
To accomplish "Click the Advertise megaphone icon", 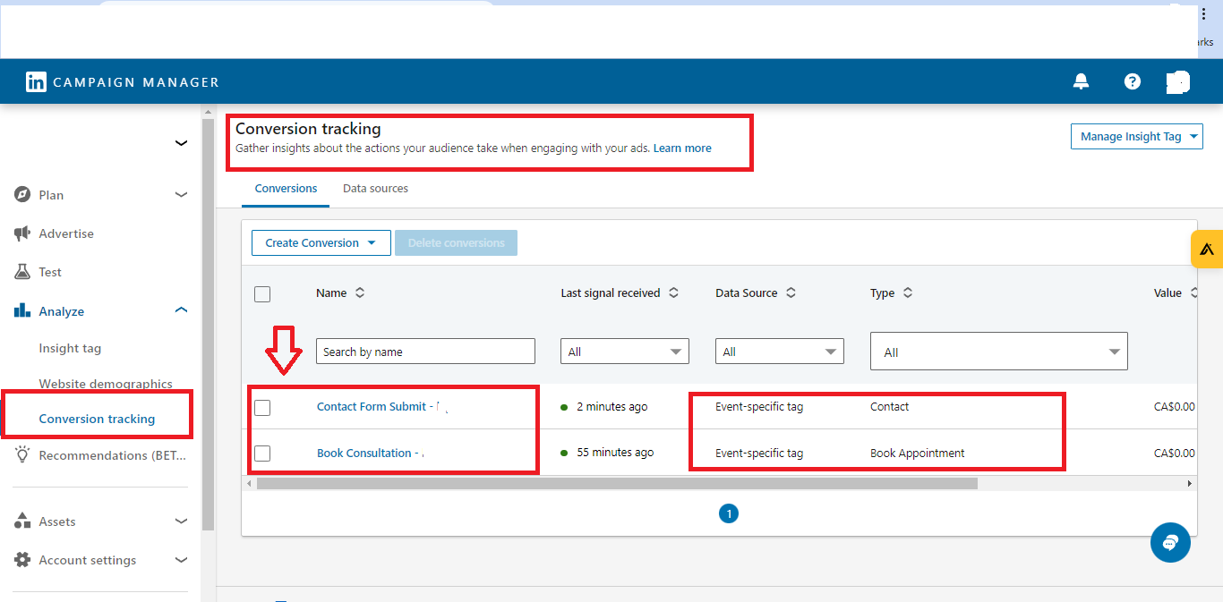I will coord(21,233).
